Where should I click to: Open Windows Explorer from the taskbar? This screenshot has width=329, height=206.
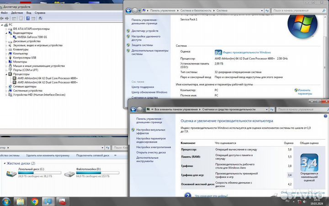point(21,201)
